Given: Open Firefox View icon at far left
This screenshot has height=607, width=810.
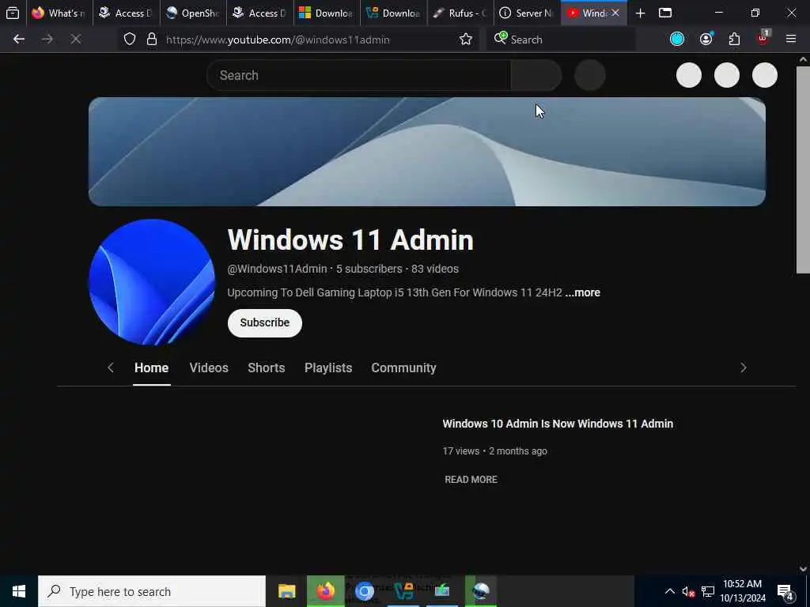Looking at the screenshot, I should (x=13, y=13).
